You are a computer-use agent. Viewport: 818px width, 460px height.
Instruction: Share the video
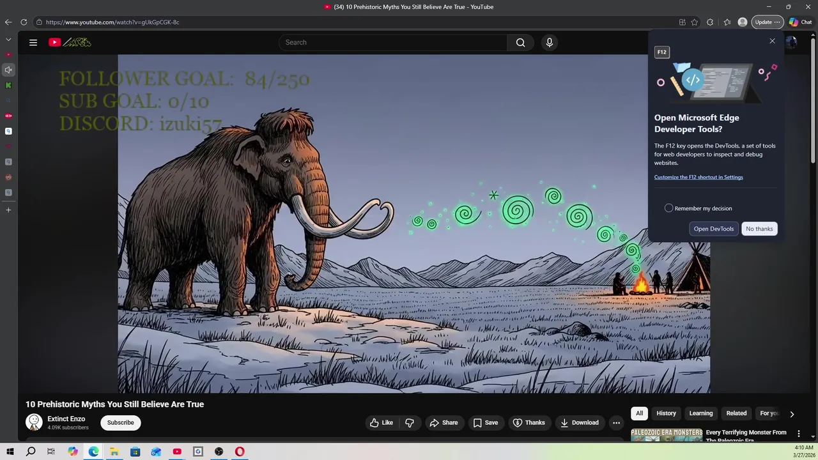tap(444, 422)
